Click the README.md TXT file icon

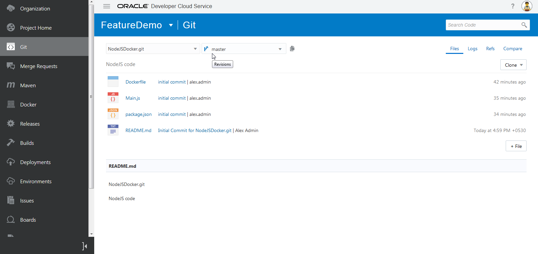click(113, 130)
